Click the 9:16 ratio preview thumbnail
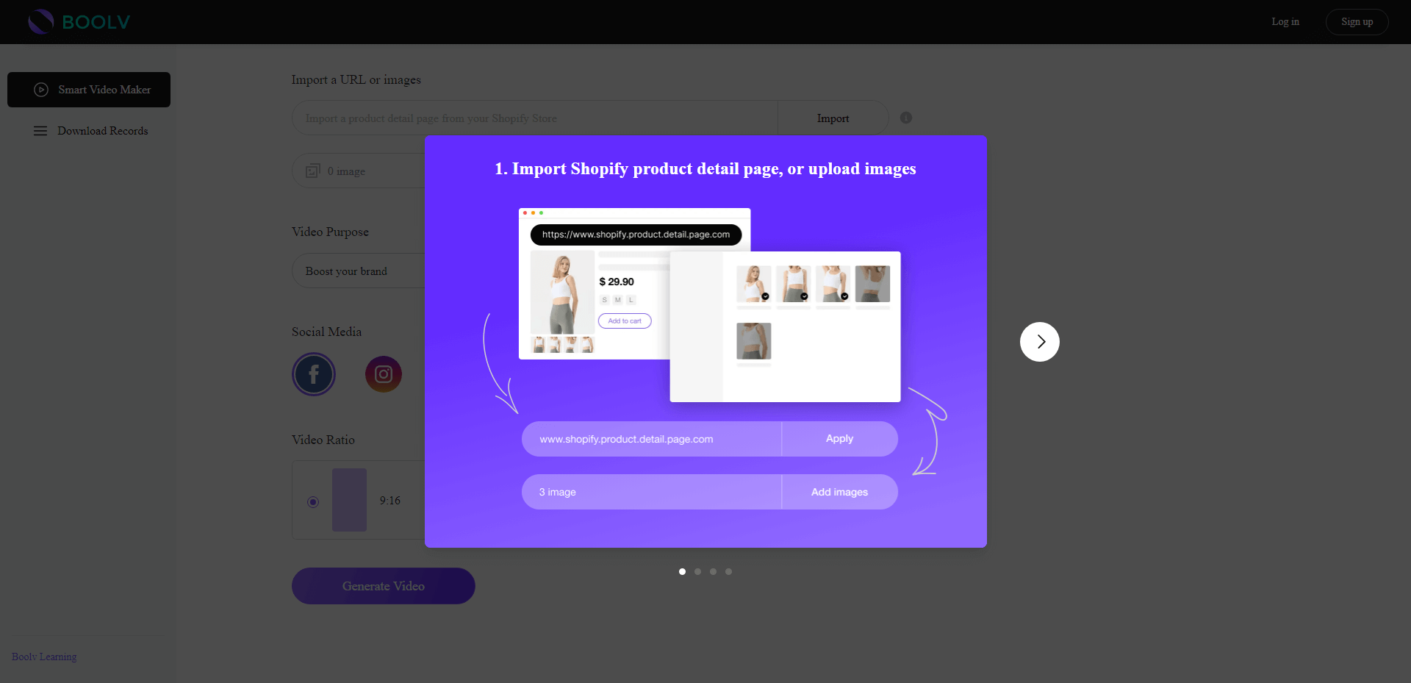This screenshot has height=683, width=1411. tap(349, 500)
